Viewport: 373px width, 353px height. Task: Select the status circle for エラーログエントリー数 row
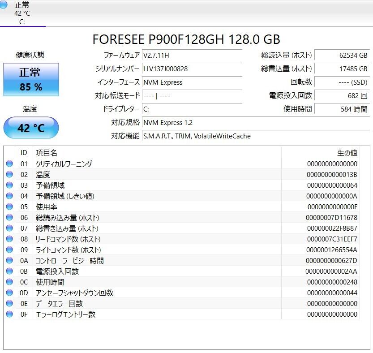[x=9, y=314]
